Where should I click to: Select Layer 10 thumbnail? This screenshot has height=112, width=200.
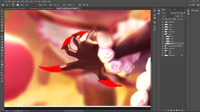point(167,44)
